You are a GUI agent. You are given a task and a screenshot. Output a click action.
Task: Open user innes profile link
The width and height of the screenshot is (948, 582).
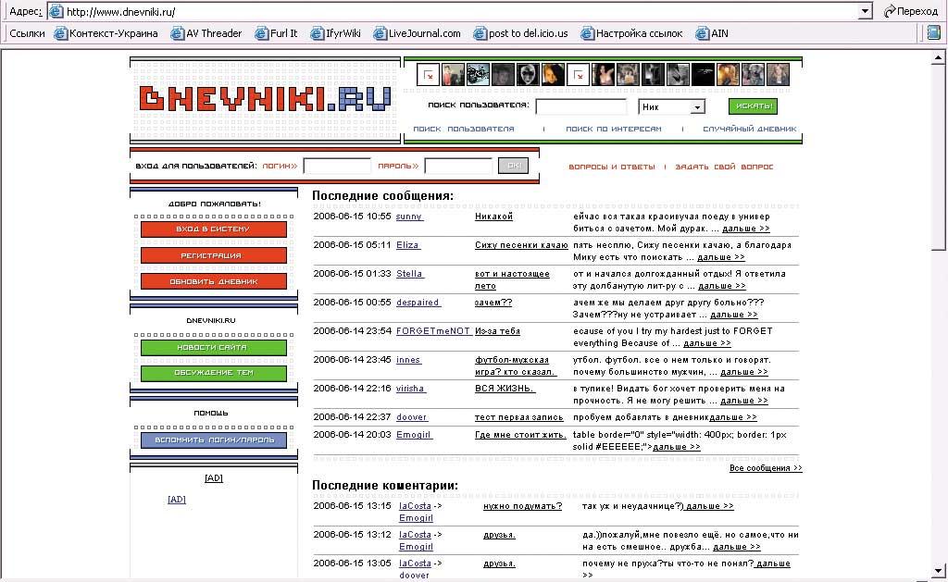coord(408,360)
